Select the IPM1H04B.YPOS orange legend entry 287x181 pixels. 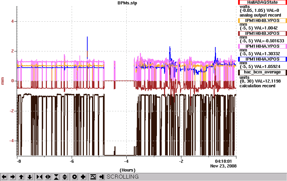pyautogui.click(x=262, y=21)
